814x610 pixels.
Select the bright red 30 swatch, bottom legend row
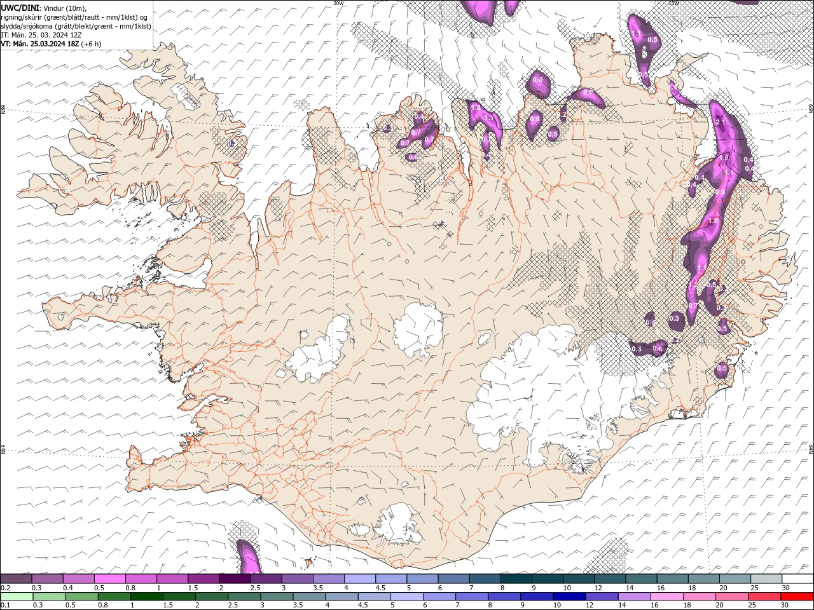[797, 597]
